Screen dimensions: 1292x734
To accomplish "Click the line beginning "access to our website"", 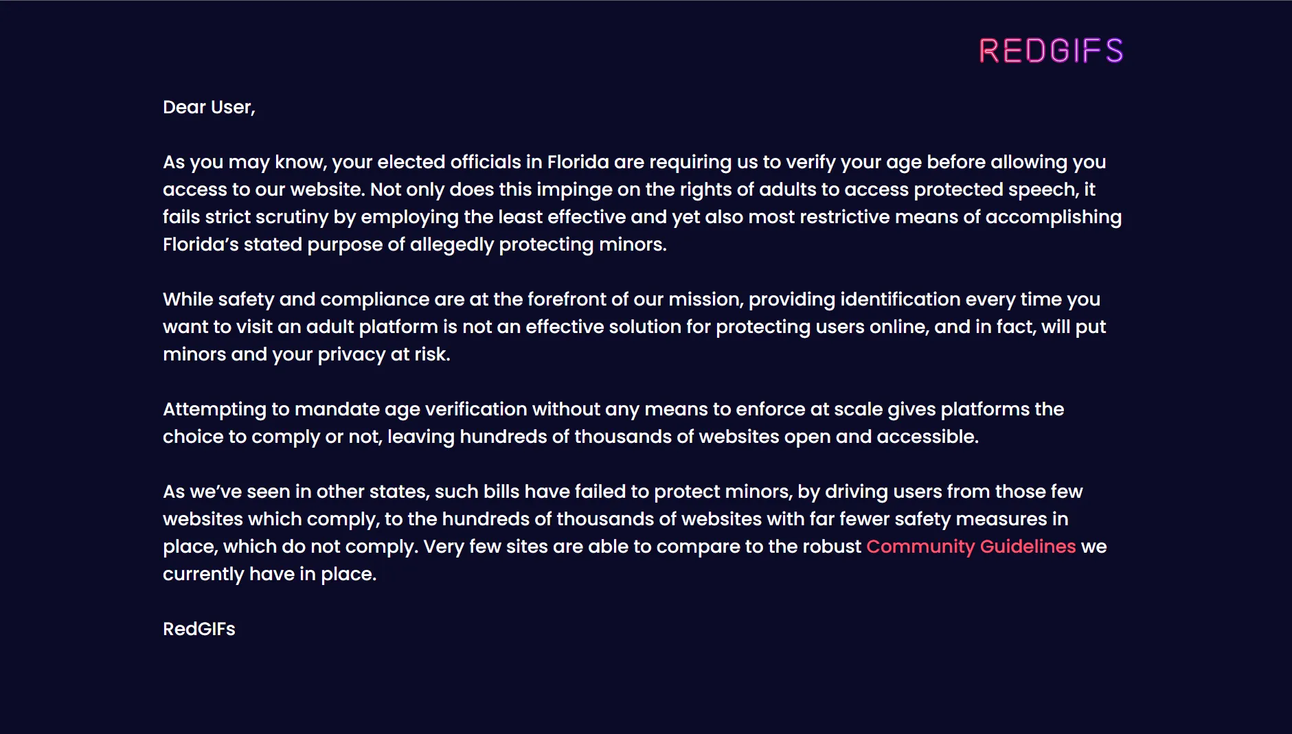I will (x=628, y=190).
